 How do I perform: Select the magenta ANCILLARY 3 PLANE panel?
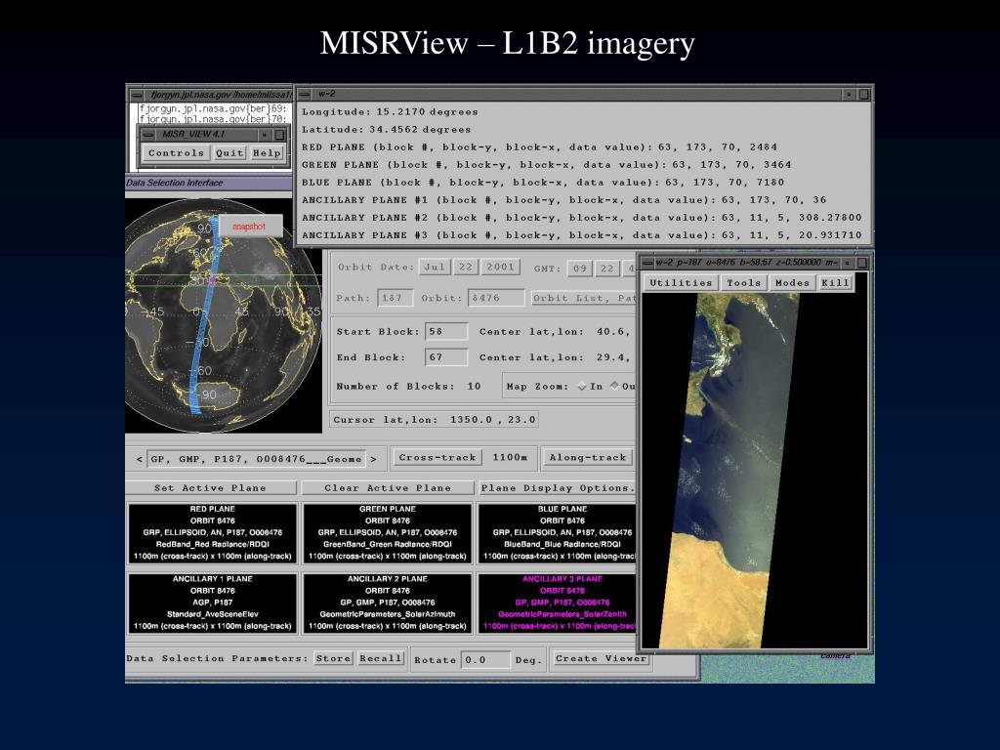558,603
